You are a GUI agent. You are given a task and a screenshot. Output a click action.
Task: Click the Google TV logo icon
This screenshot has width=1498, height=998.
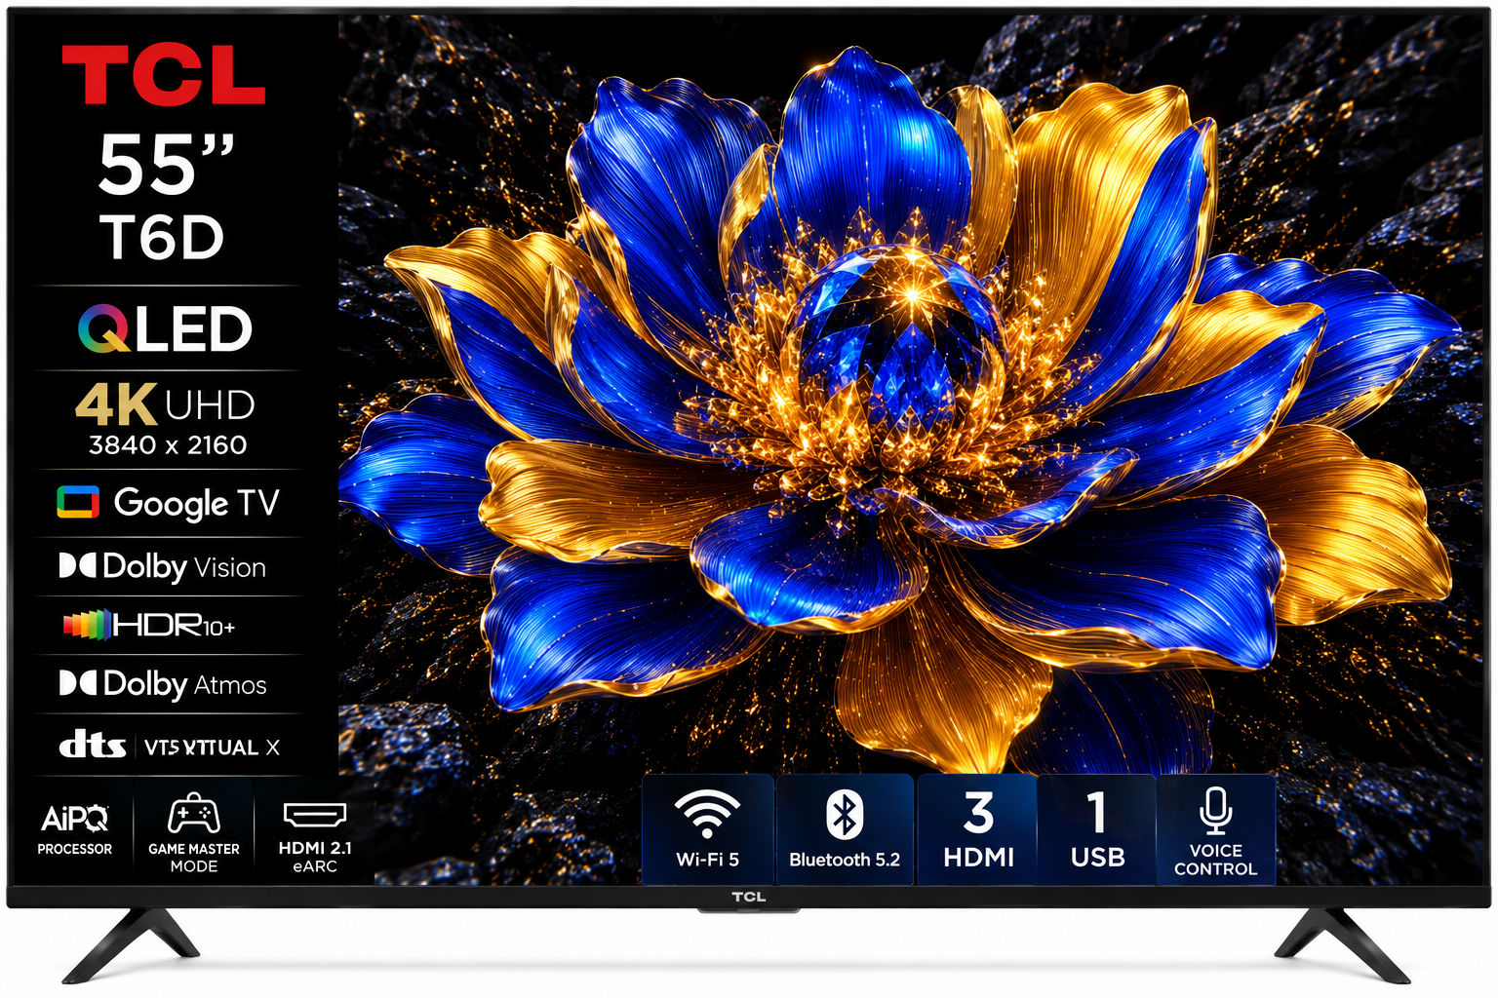[78, 502]
